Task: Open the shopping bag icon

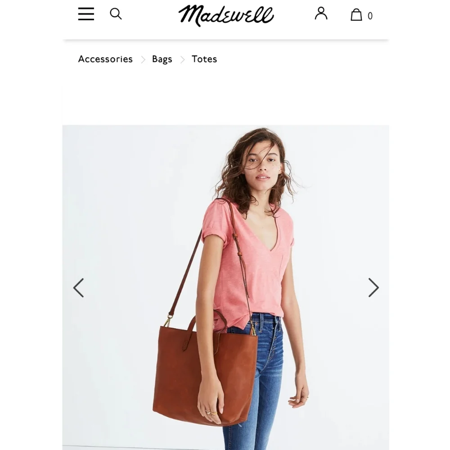Action: tap(356, 15)
